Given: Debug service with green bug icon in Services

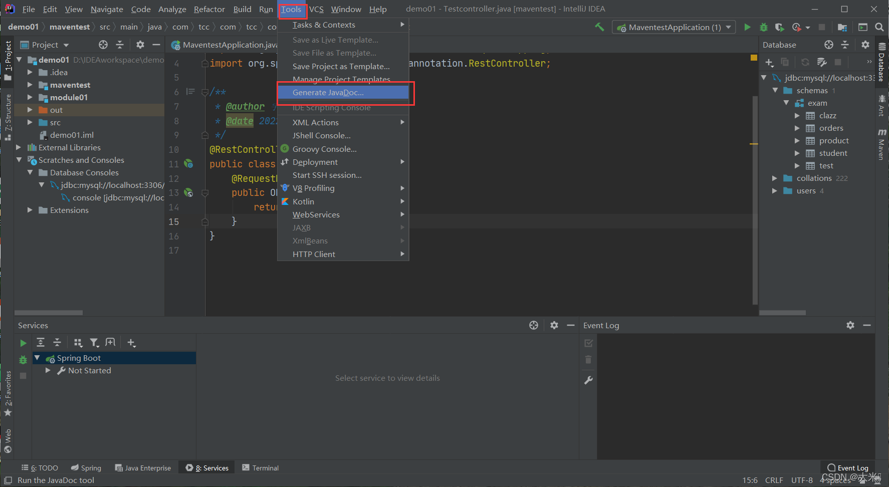Looking at the screenshot, I should click(23, 360).
